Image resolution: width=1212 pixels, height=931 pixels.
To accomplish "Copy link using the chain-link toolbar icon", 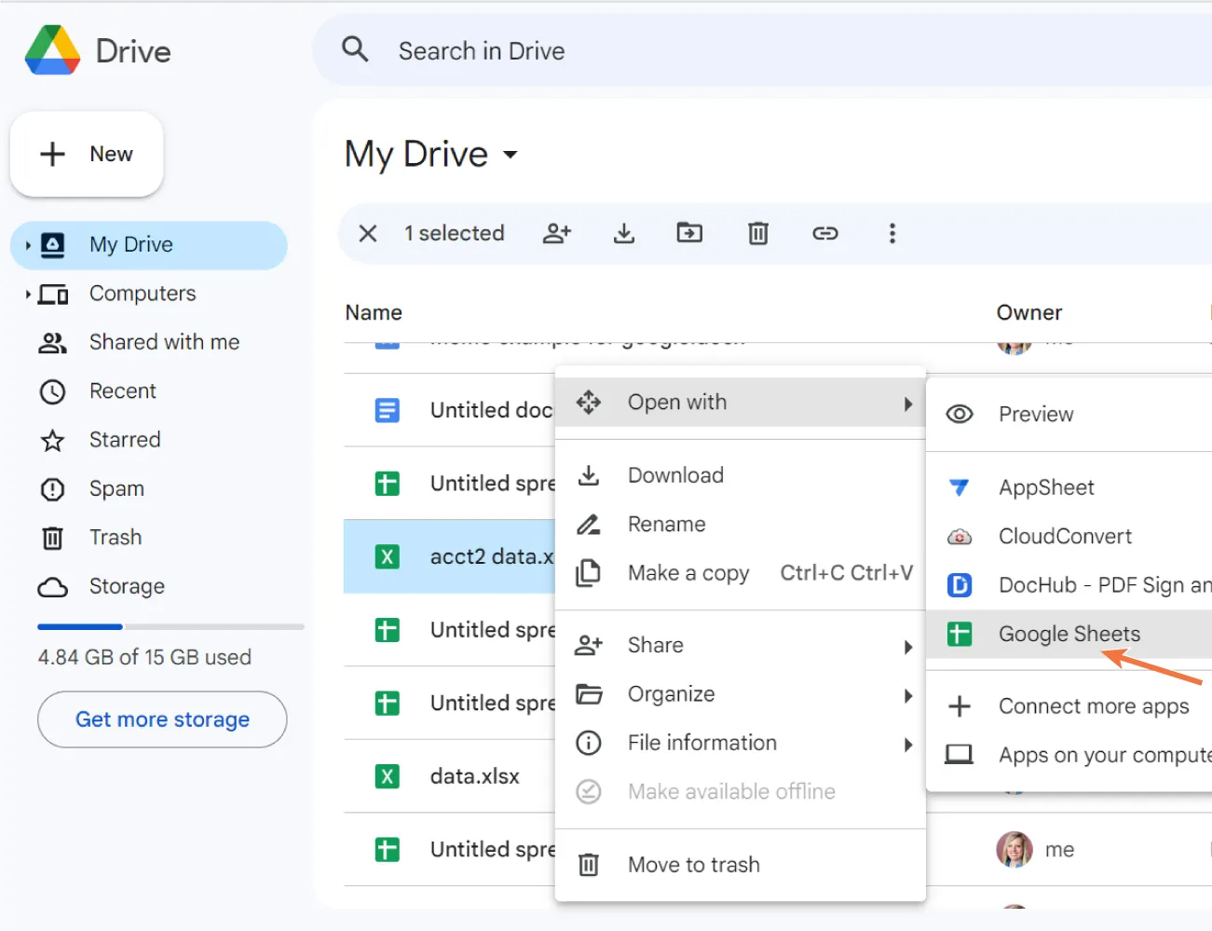I will (825, 233).
